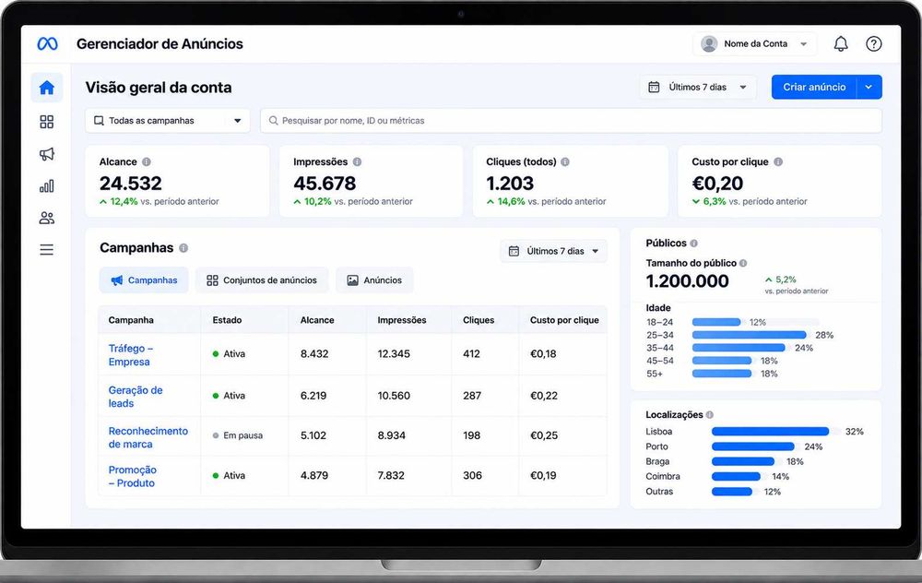The height and width of the screenshot is (583, 922).
Task: Click calendar icon in Campanhas date selector
Action: (x=514, y=251)
